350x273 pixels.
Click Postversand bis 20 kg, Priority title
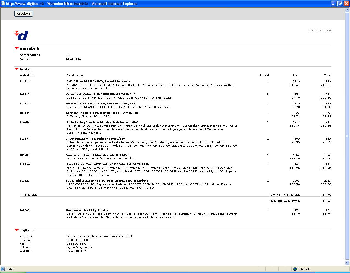(x=87, y=210)
